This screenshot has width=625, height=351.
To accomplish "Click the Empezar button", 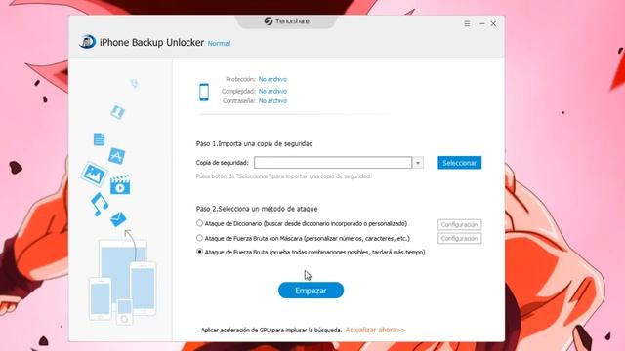I will click(x=311, y=291).
